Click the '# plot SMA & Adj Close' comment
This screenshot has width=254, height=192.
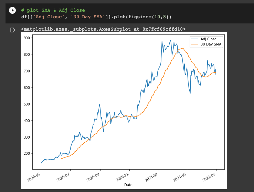(x=53, y=10)
